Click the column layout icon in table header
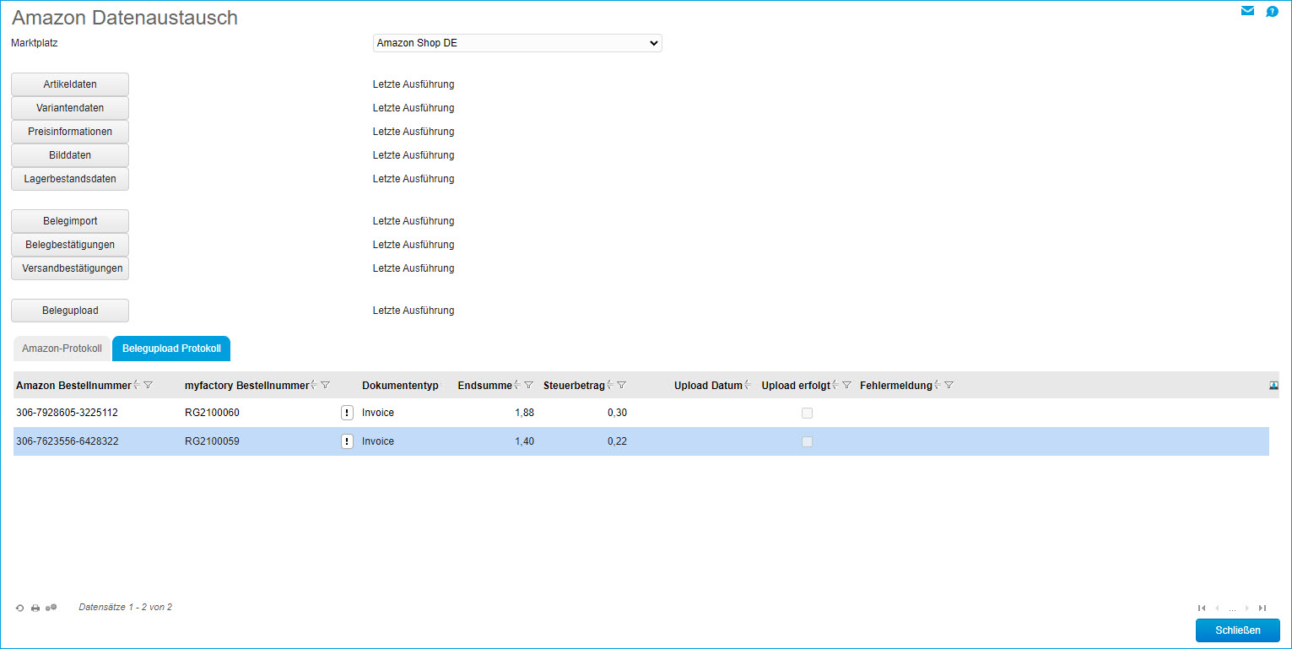 1273,385
